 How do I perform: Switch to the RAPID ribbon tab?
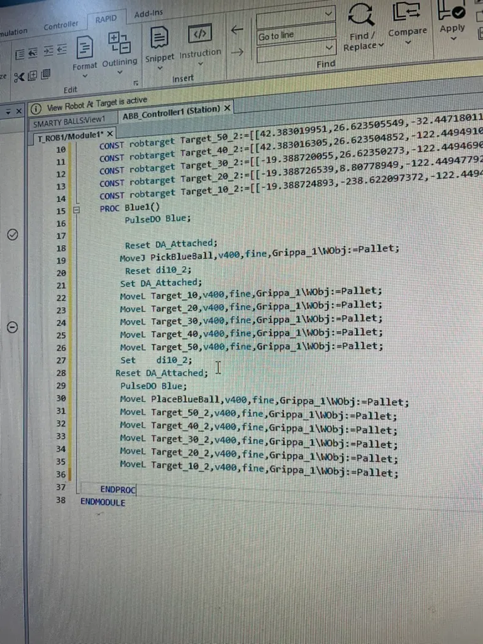point(106,19)
